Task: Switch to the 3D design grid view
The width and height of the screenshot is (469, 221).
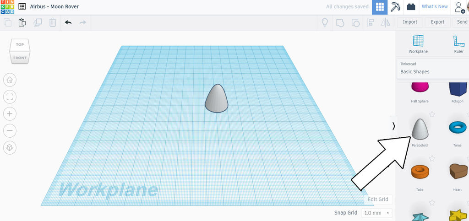Action: click(x=380, y=7)
